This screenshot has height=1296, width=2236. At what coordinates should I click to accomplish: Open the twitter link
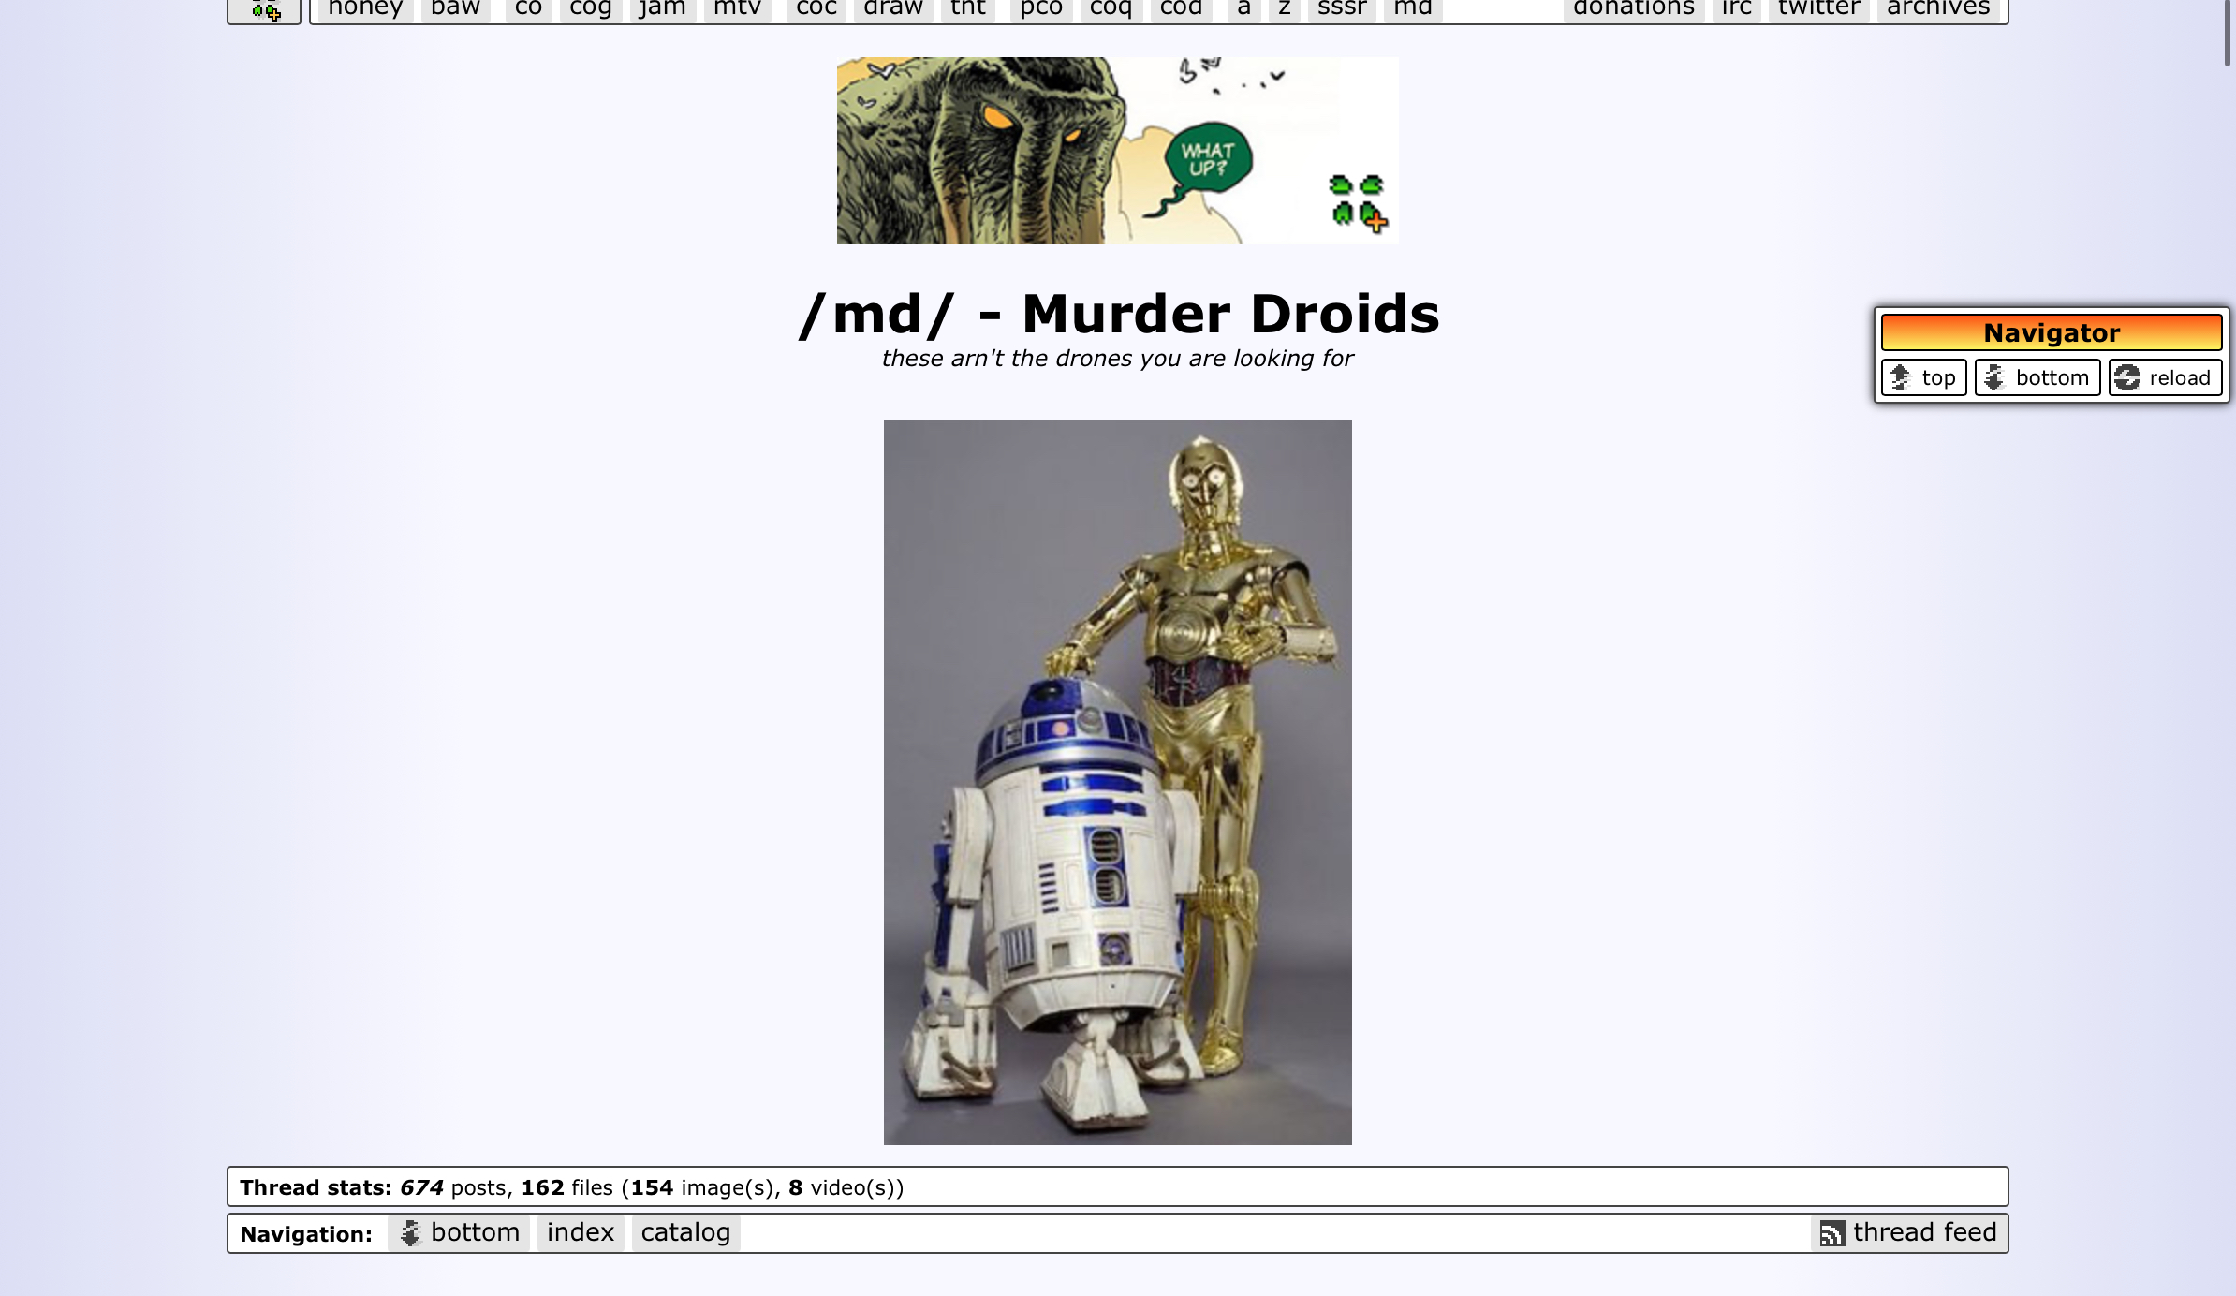pos(1818,8)
